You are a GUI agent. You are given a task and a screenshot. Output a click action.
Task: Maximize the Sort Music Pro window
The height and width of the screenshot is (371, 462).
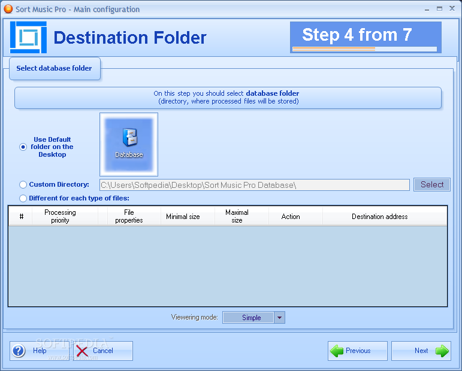[x=439, y=9]
